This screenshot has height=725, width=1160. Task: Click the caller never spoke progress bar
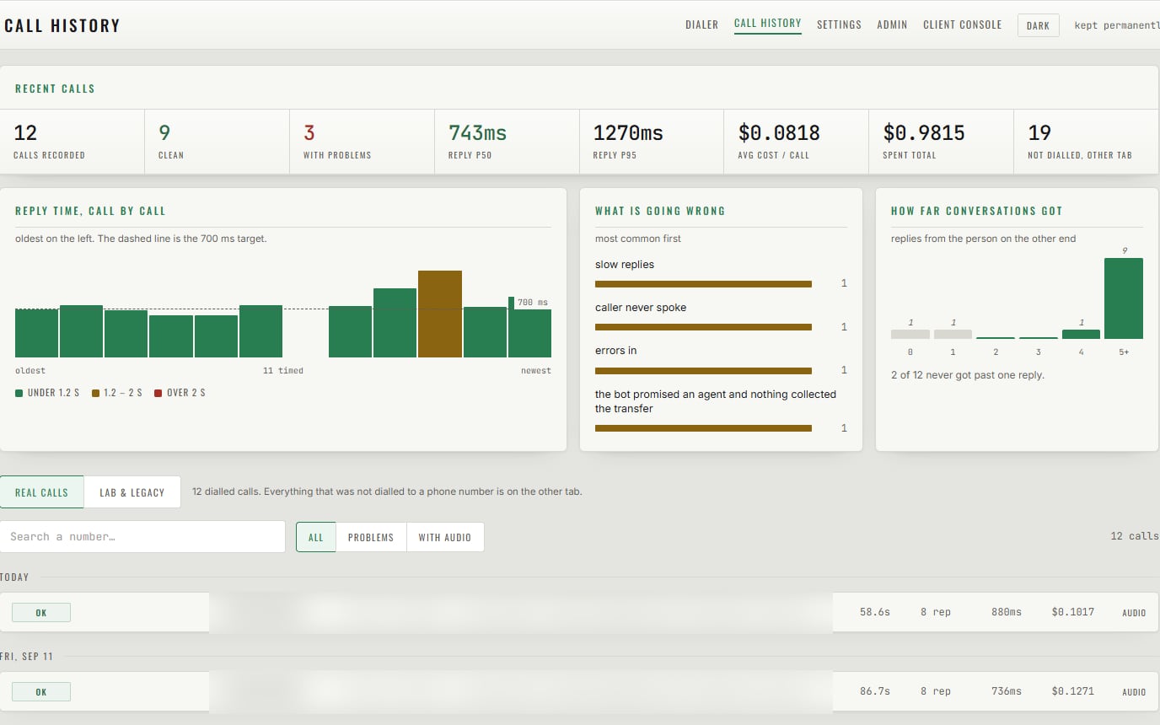click(703, 327)
